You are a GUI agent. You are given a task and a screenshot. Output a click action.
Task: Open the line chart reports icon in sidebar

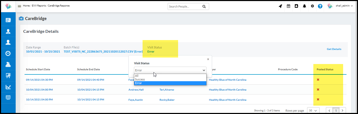tap(8, 87)
